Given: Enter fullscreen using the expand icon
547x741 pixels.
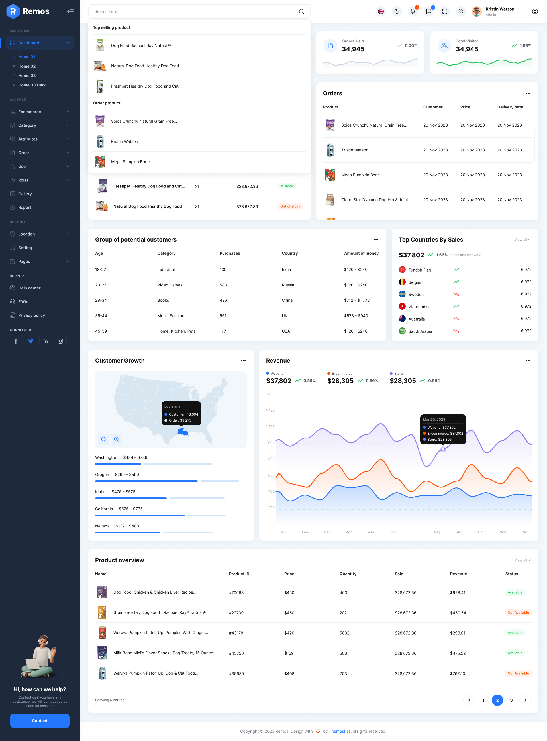Looking at the screenshot, I should pyautogui.click(x=444, y=11).
